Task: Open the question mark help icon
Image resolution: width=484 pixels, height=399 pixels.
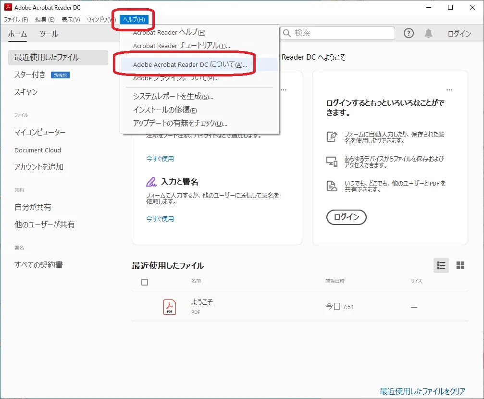Action: (x=409, y=33)
